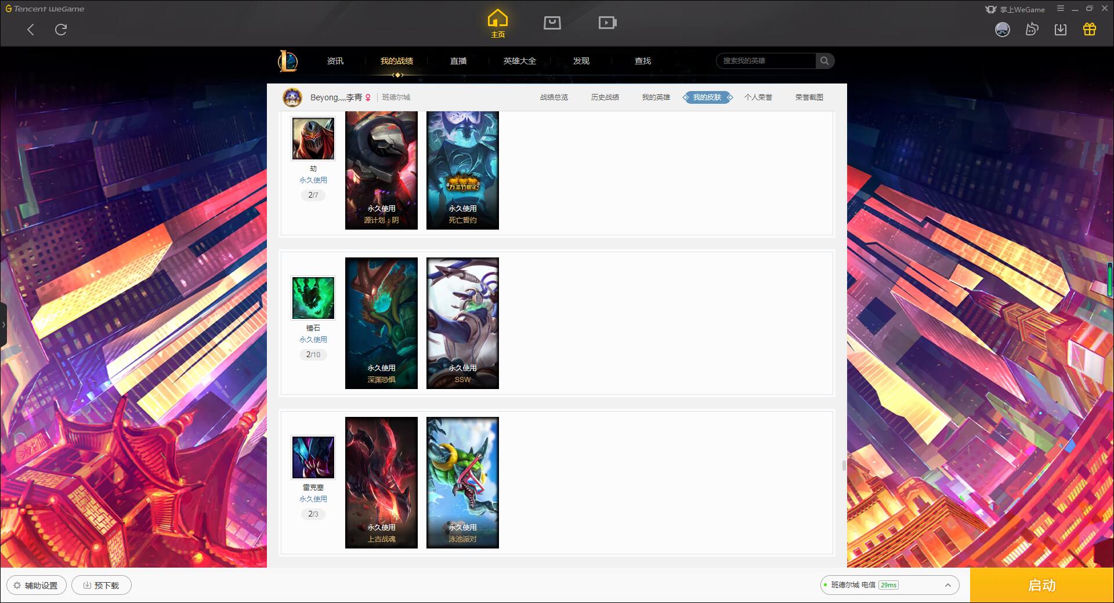Click the 班德尔城 server label beside name
The image size is (1114, 603).
pyautogui.click(x=396, y=97)
